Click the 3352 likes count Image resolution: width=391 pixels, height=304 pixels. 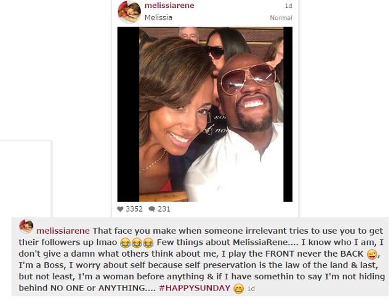[x=134, y=209]
